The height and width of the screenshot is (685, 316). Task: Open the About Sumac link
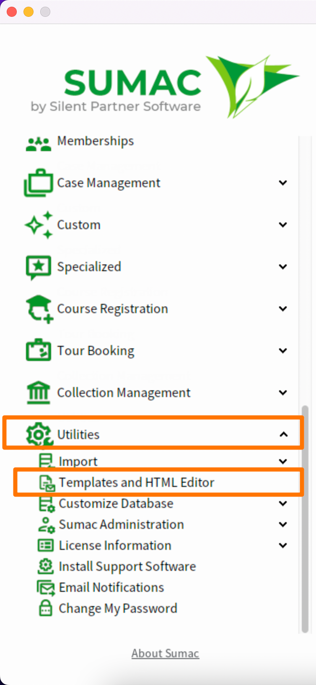tap(166, 654)
